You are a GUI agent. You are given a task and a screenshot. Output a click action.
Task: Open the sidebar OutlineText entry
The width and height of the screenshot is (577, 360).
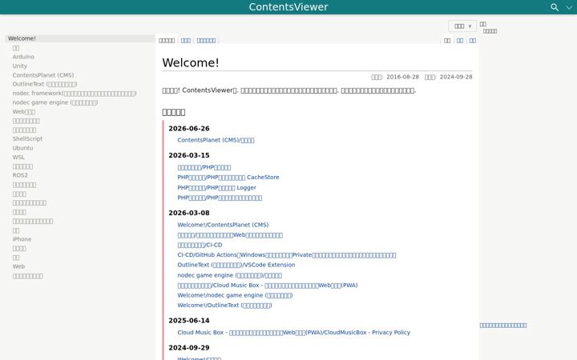tap(45, 84)
